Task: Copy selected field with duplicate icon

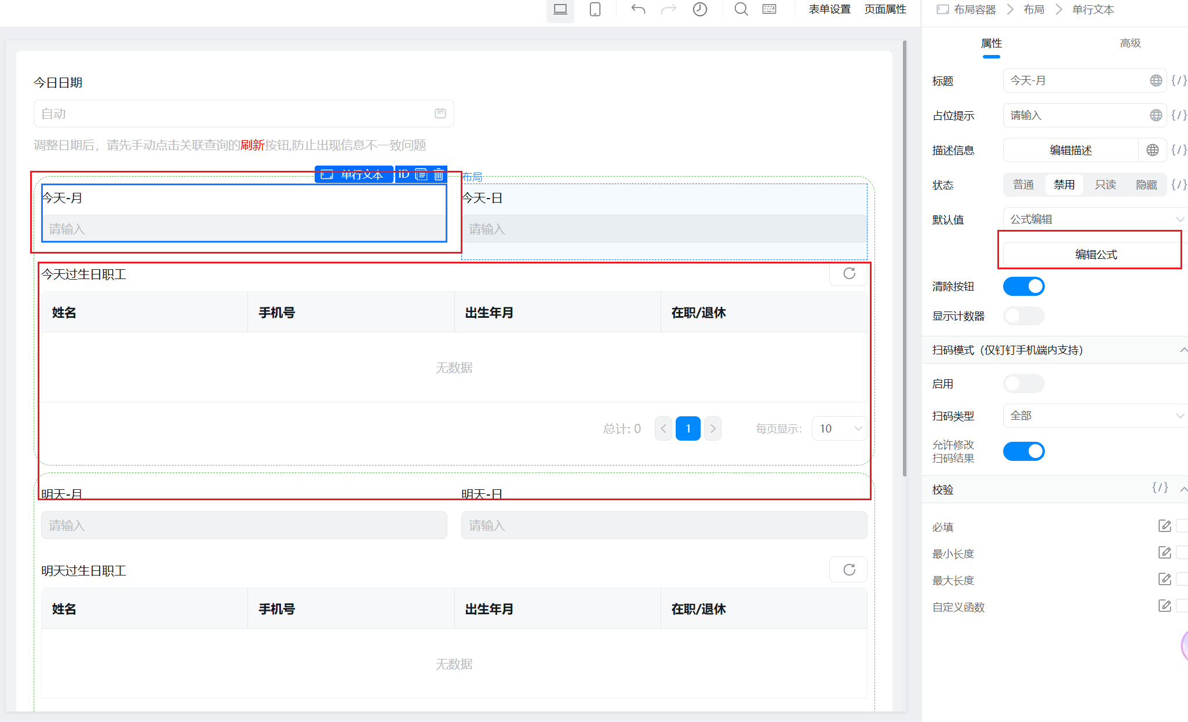Action: [x=421, y=174]
